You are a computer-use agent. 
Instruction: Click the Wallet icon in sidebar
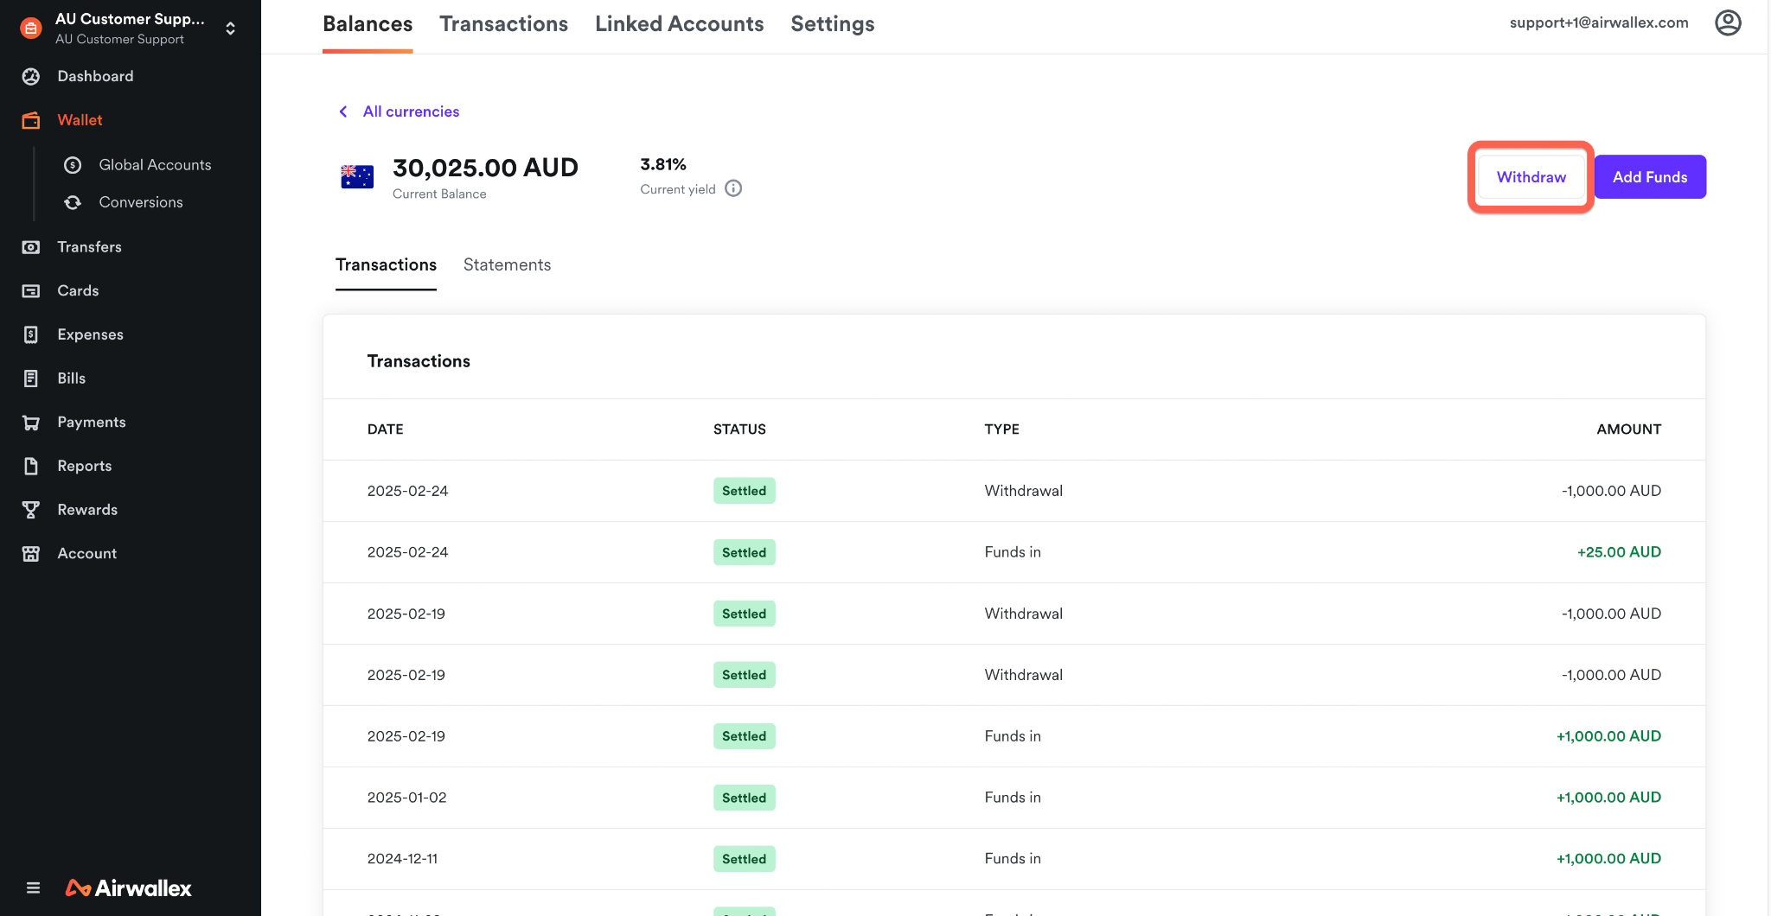pos(31,120)
